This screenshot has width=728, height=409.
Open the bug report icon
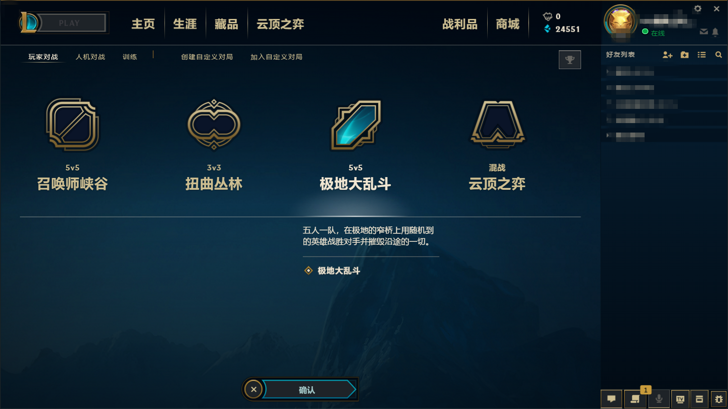coord(719,399)
